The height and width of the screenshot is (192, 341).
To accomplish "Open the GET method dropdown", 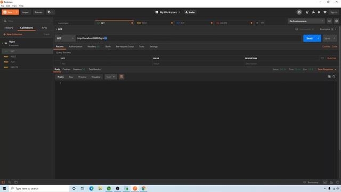I will pos(65,38).
